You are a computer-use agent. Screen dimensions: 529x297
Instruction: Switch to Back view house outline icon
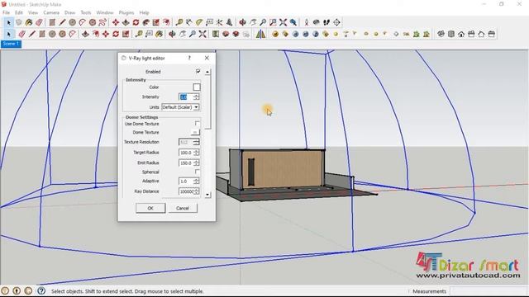pyautogui.click(x=481, y=34)
